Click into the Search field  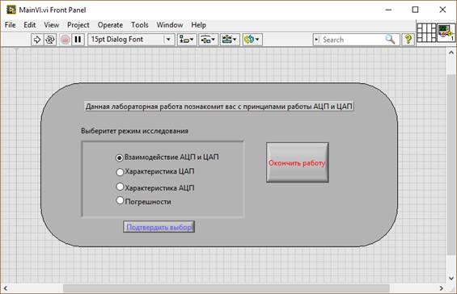click(352, 40)
